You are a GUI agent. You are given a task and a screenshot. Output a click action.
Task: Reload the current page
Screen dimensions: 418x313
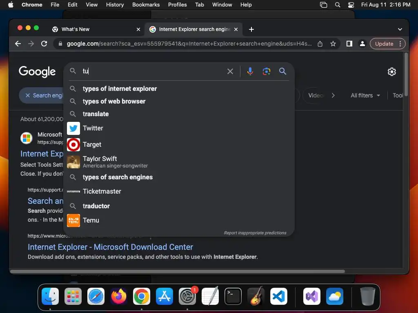[x=44, y=44]
